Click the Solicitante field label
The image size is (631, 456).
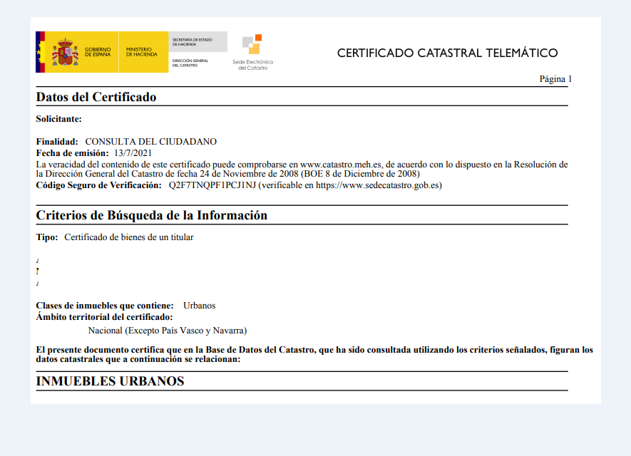tap(58, 119)
